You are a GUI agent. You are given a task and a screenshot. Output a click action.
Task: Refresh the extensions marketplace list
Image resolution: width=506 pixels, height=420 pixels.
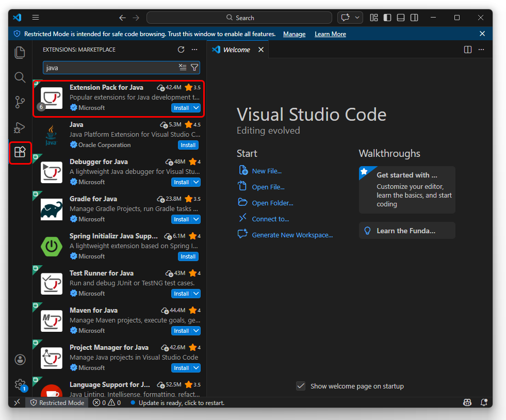point(181,50)
